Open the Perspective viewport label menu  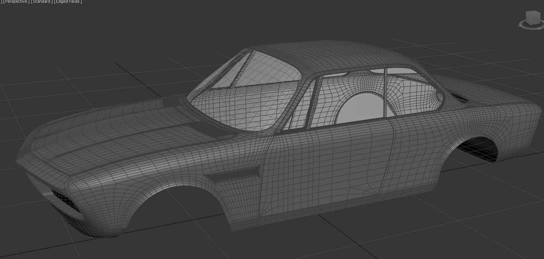16,2
